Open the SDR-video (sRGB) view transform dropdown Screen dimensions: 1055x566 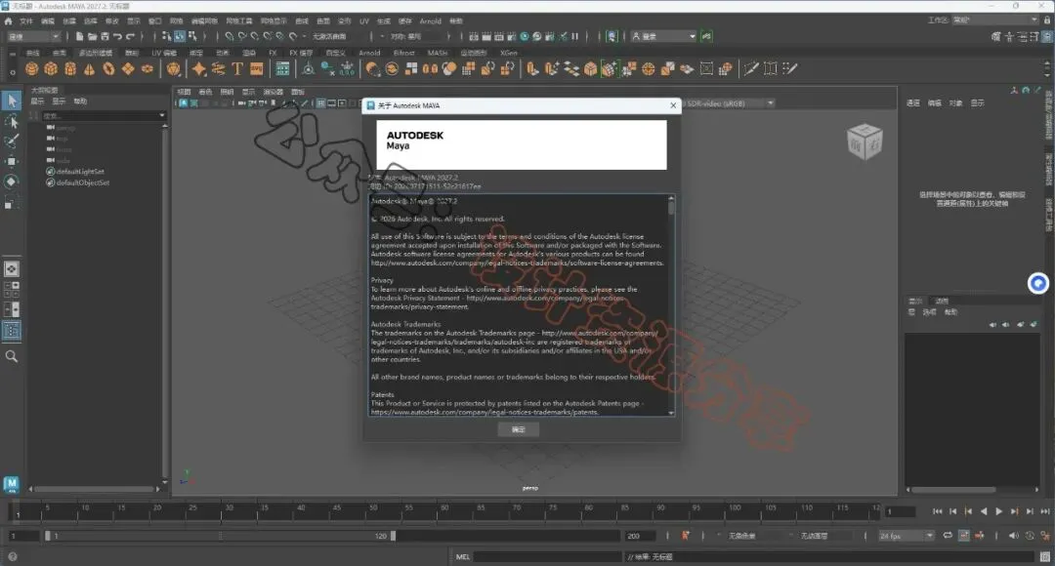pos(729,103)
